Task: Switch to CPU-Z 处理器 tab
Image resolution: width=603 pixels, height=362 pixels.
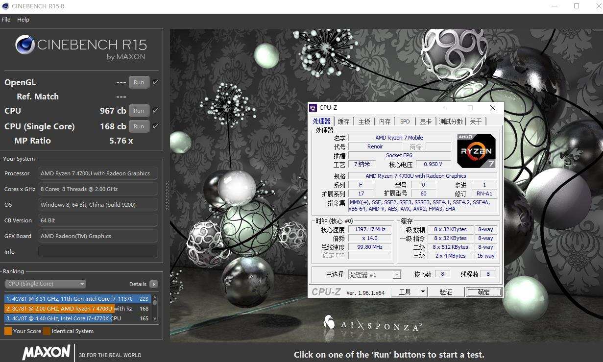Action: coord(322,121)
